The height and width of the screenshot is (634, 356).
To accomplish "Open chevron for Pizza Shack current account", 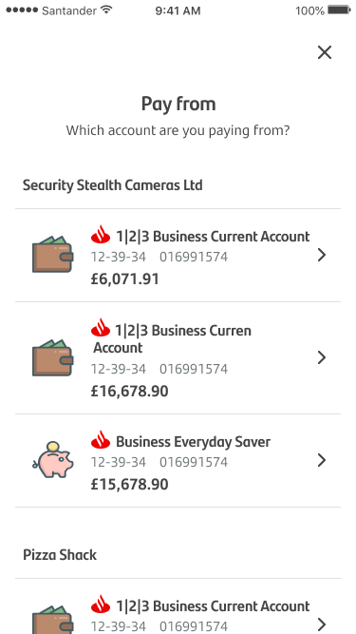I will [x=321, y=624].
